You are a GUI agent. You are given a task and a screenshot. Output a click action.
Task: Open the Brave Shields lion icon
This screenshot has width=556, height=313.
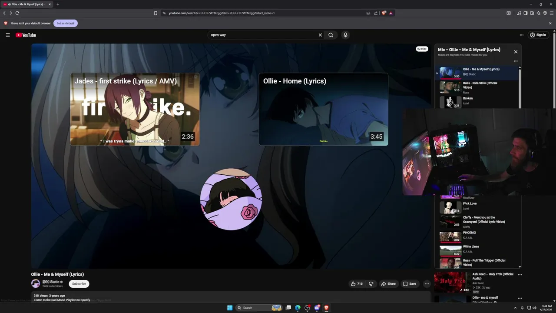[x=384, y=13]
